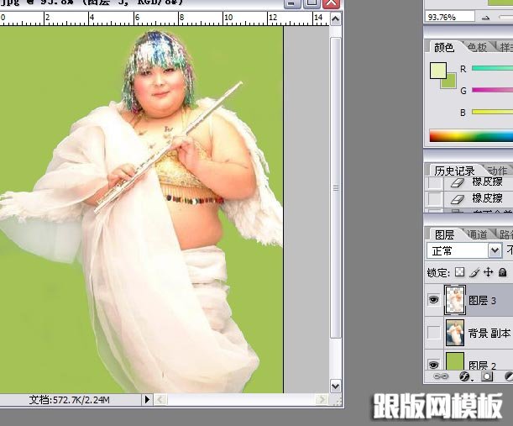Switch to the 动作 actions tab
Screen dimensions: 513x426
497,171
